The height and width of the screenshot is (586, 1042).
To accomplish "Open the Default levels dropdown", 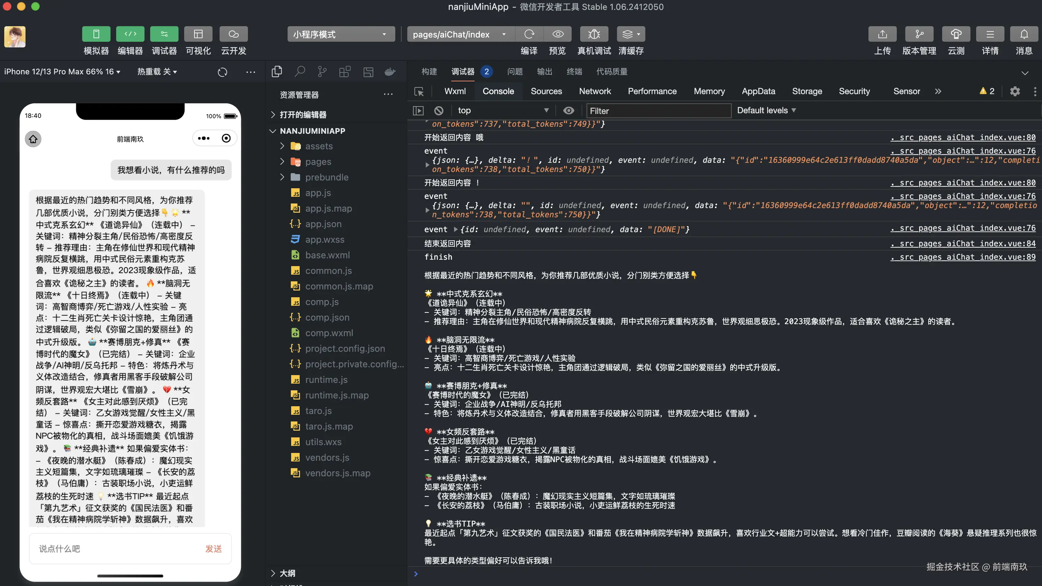I will click(766, 110).
